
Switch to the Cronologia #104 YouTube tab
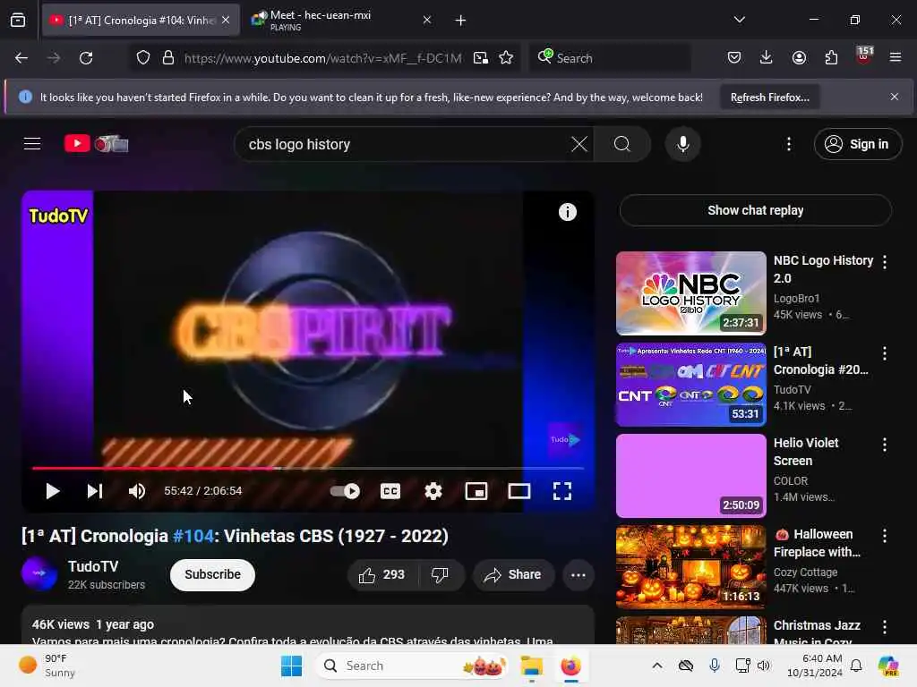(141, 20)
